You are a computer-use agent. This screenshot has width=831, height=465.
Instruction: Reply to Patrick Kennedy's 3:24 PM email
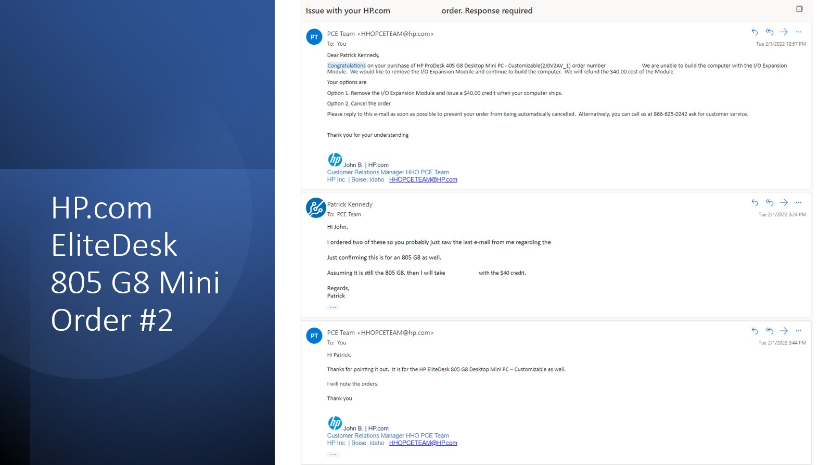pos(755,203)
